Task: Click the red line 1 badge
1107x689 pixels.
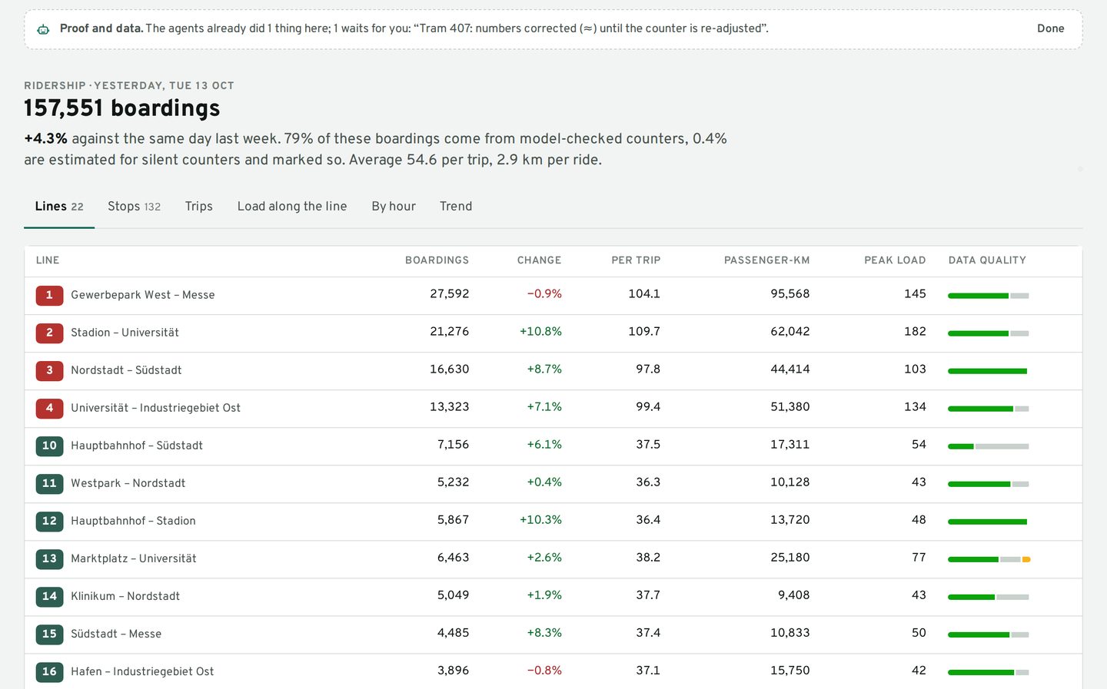Action: click(49, 295)
